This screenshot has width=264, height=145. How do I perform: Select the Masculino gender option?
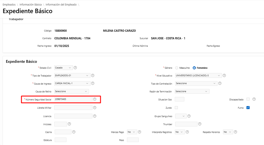click(177, 68)
